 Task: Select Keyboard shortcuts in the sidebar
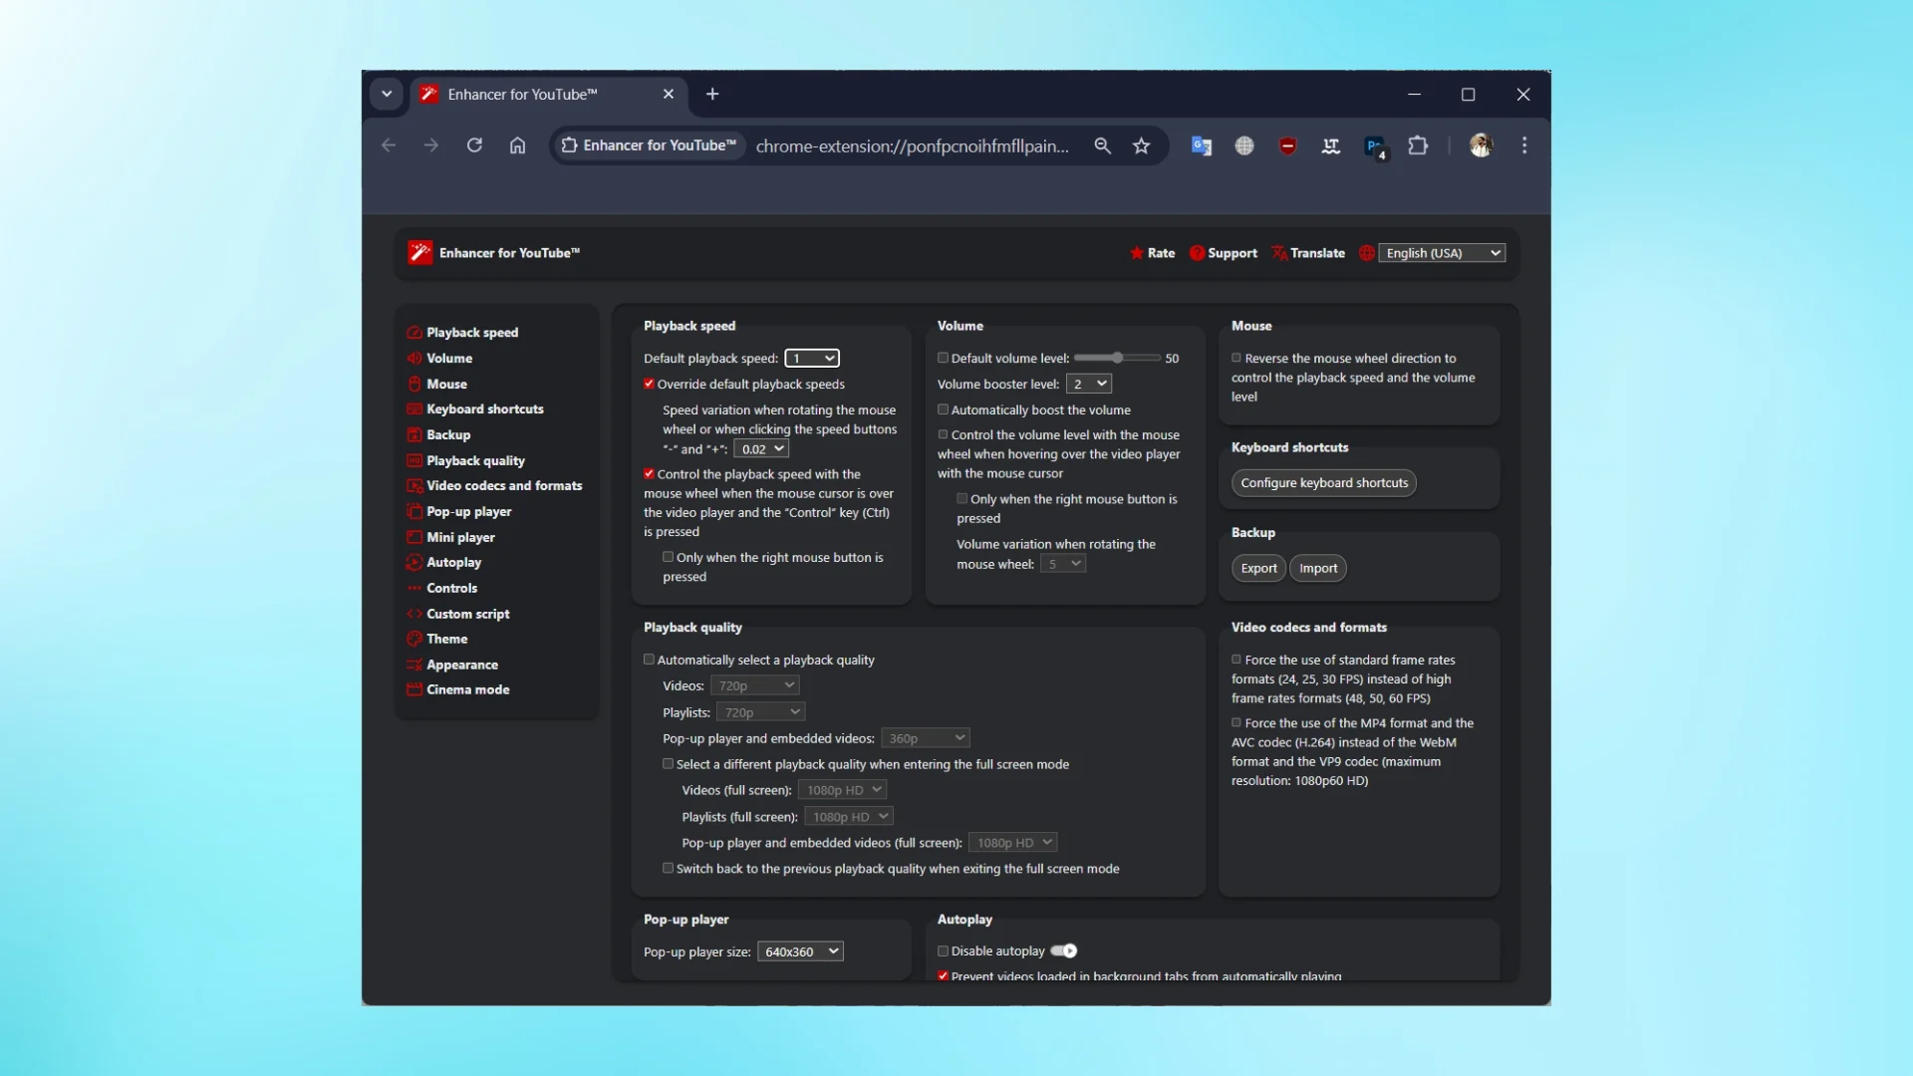(484, 409)
